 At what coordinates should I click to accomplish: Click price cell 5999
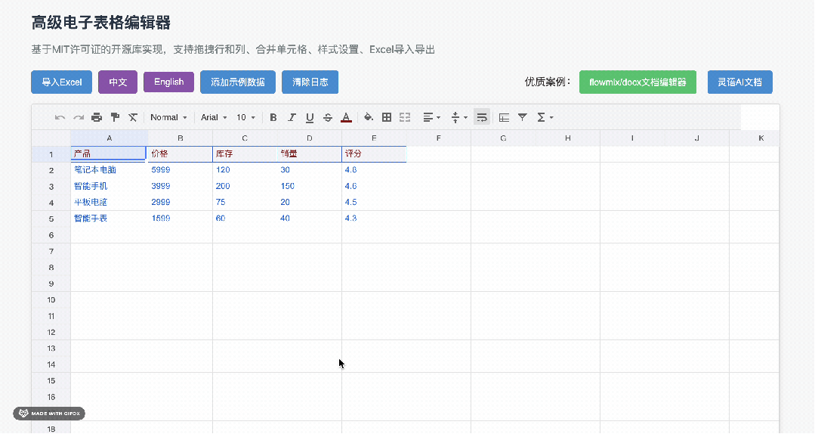pyautogui.click(x=181, y=170)
